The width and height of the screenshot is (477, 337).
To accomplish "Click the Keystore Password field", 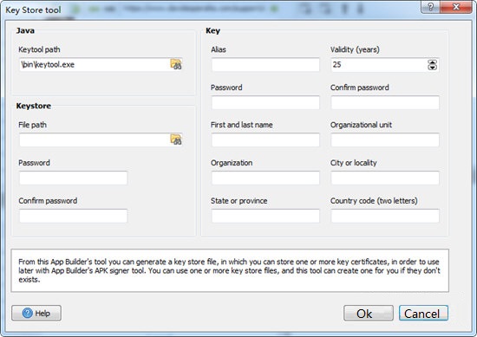I will coord(74,178).
